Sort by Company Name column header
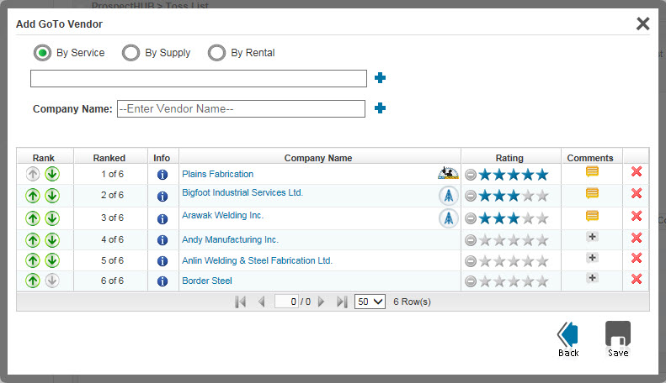Image resolution: width=666 pixels, height=383 pixels. pyautogui.click(x=318, y=157)
